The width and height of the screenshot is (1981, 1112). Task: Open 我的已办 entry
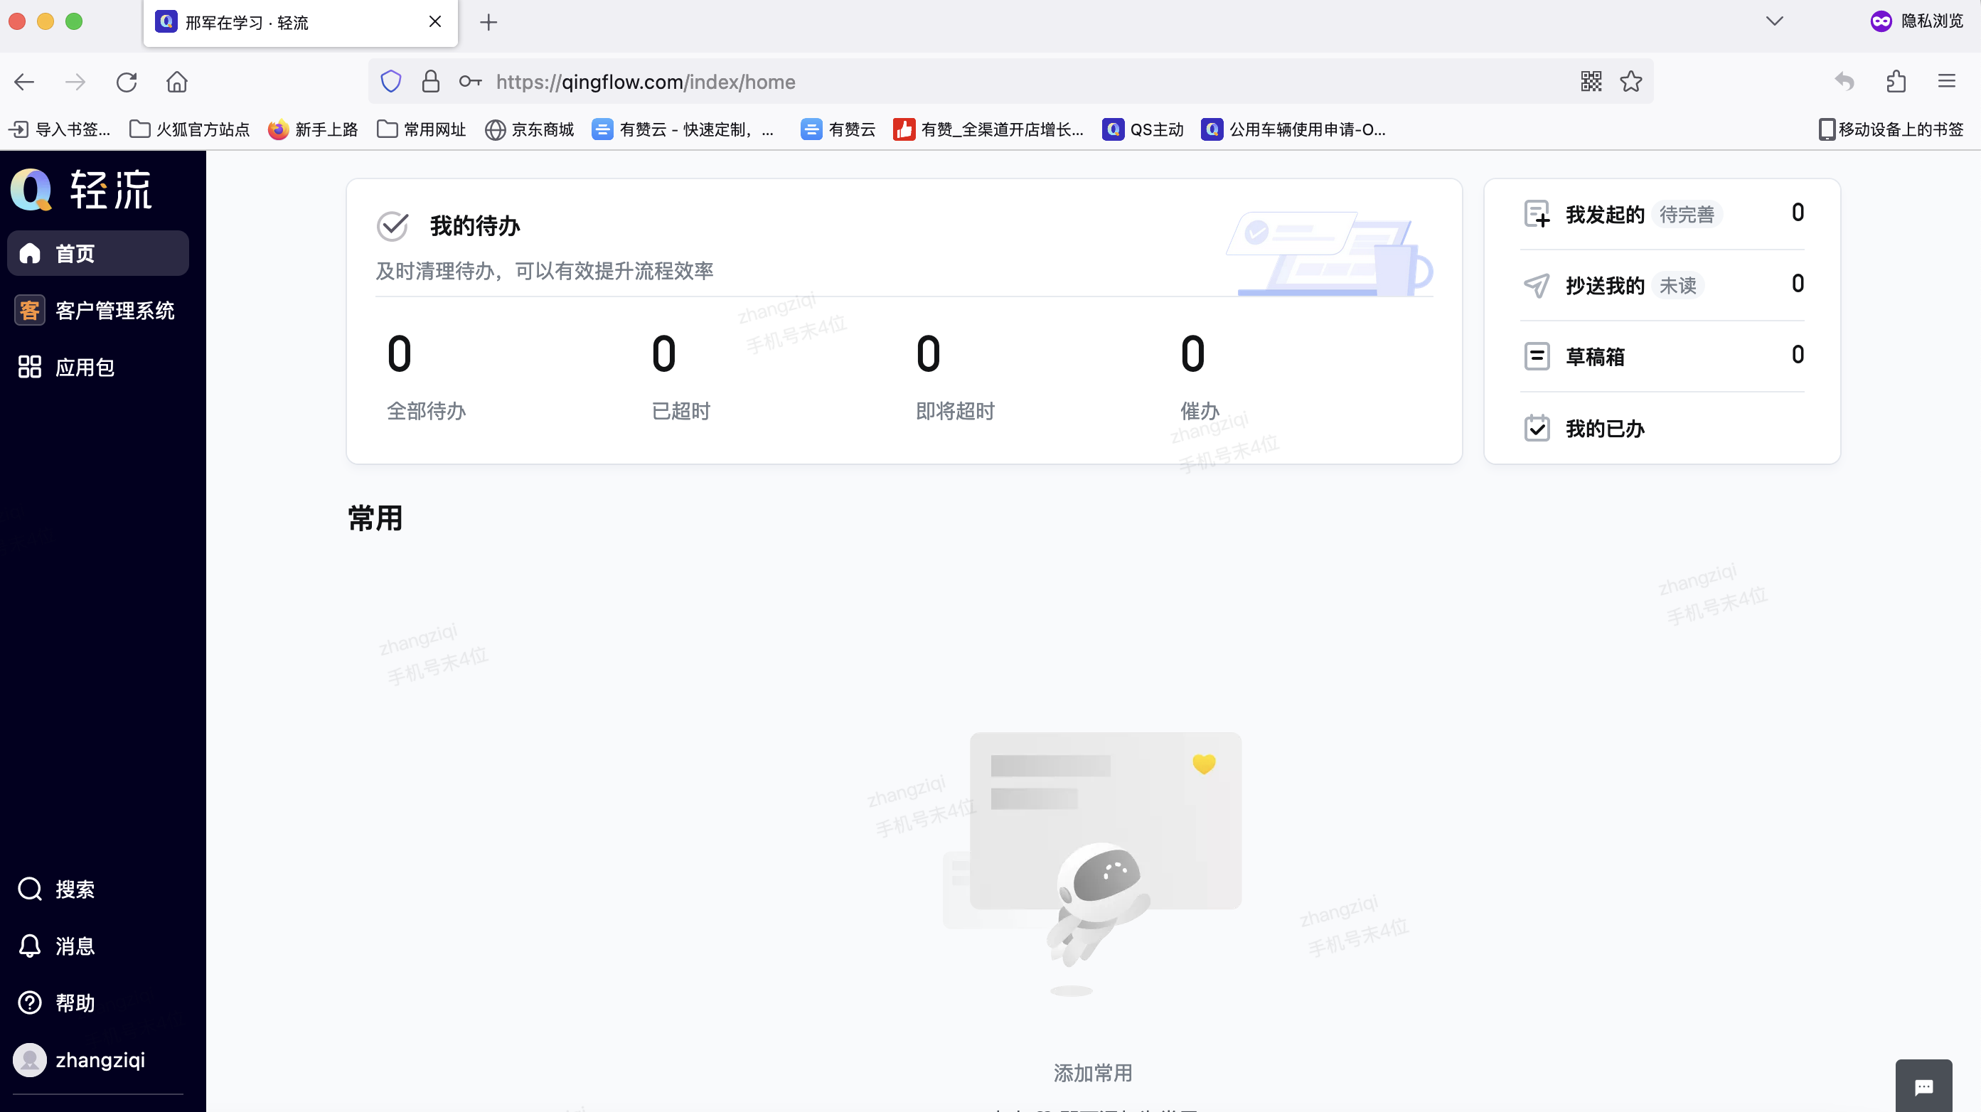pos(1662,428)
